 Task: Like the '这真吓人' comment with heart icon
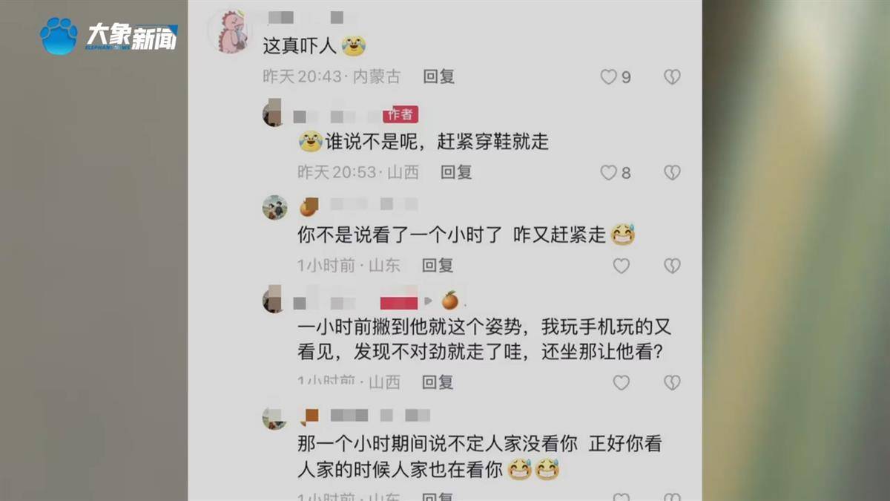click(608, 76)
